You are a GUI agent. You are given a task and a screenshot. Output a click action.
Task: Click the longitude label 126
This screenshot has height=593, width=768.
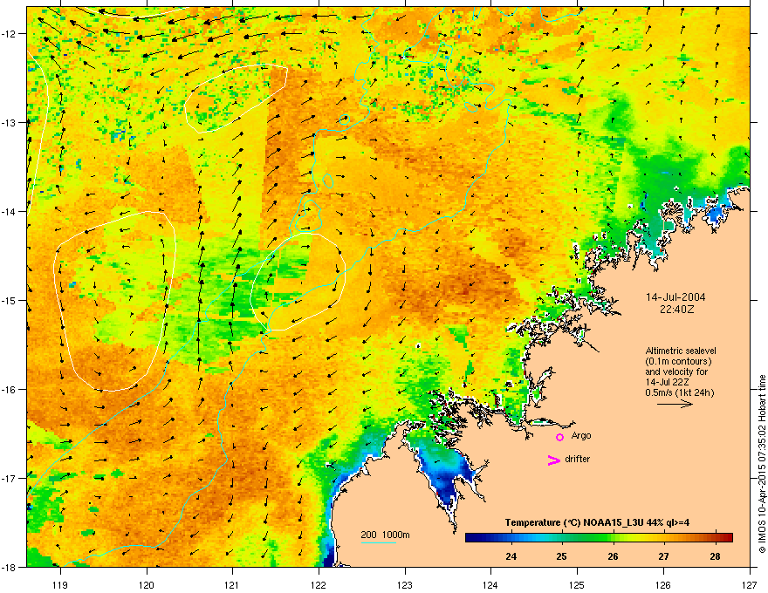coord(663,584)
